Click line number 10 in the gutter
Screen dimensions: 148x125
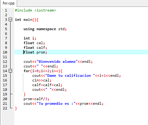(5, 52)
